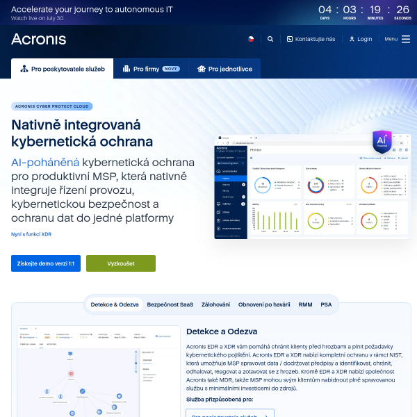Click the Pro firmy buildings icon
This screenshot has width=417, height=417.
(x=126, y=69)
